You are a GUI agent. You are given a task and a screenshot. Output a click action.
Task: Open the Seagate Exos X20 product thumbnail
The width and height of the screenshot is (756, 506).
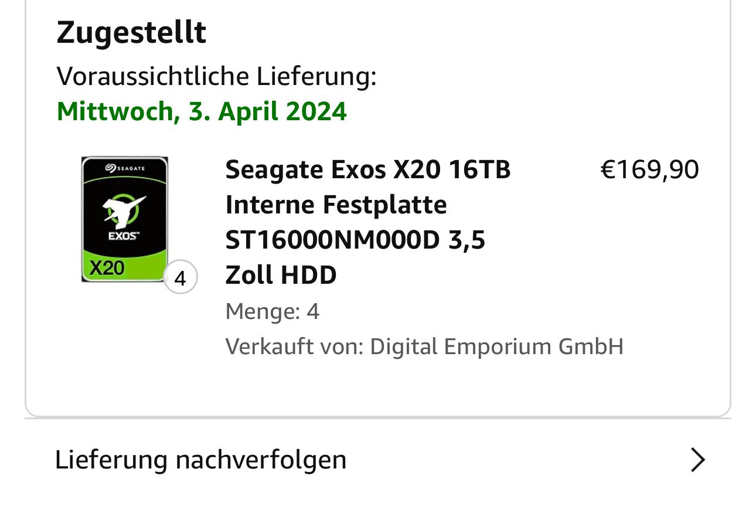pos(125,220)
